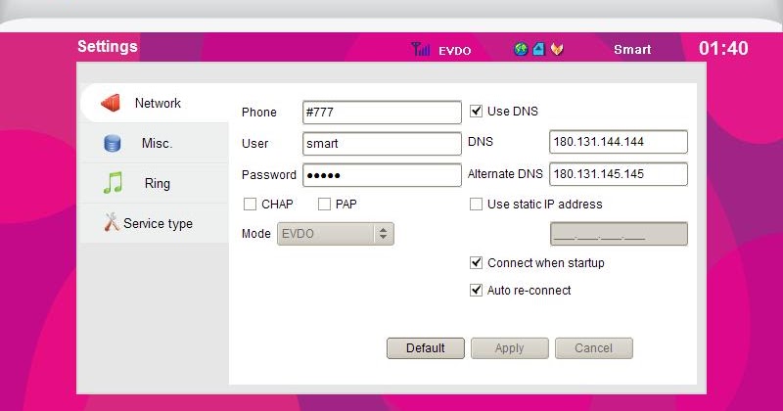This screenshot has height=411, width=783.
Task: Click into the Phone number field
Action: point(382,113)
